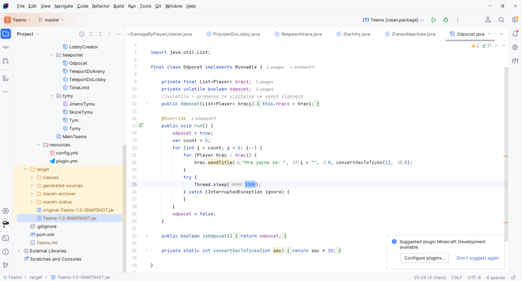Viewport: 522px width, 281px height.
Task: Show more tool windows ellipsis
Action: click(6, 92)
